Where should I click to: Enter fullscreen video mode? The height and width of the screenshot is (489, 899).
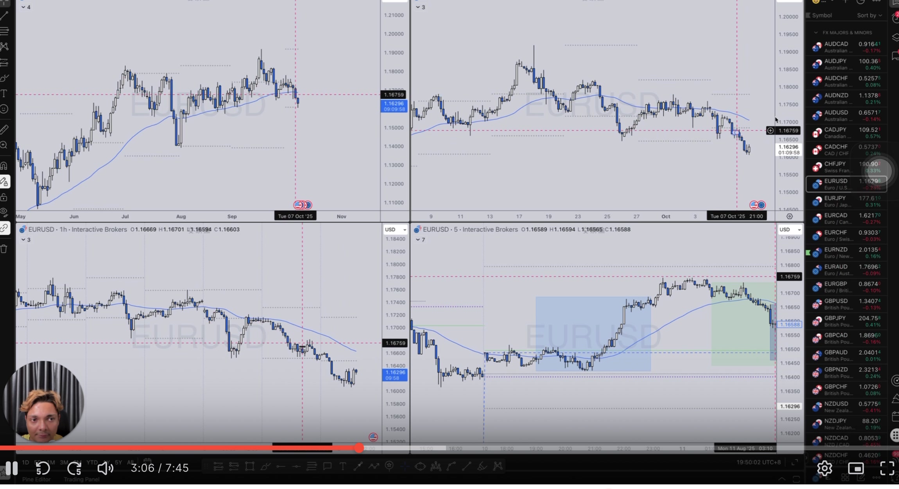coord(887,468)
